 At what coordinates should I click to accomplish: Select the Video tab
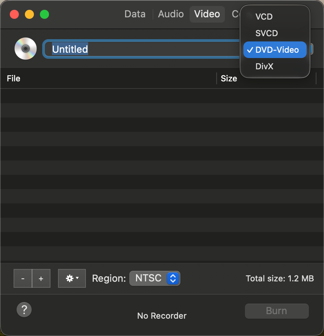(207, 14)
